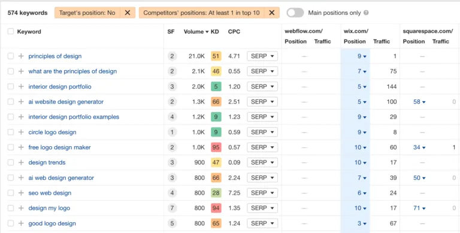Viewport: 460px width, 233px height.
Task: Tick the select-all checkbox beside Keyword header
Action: [11, 31]
